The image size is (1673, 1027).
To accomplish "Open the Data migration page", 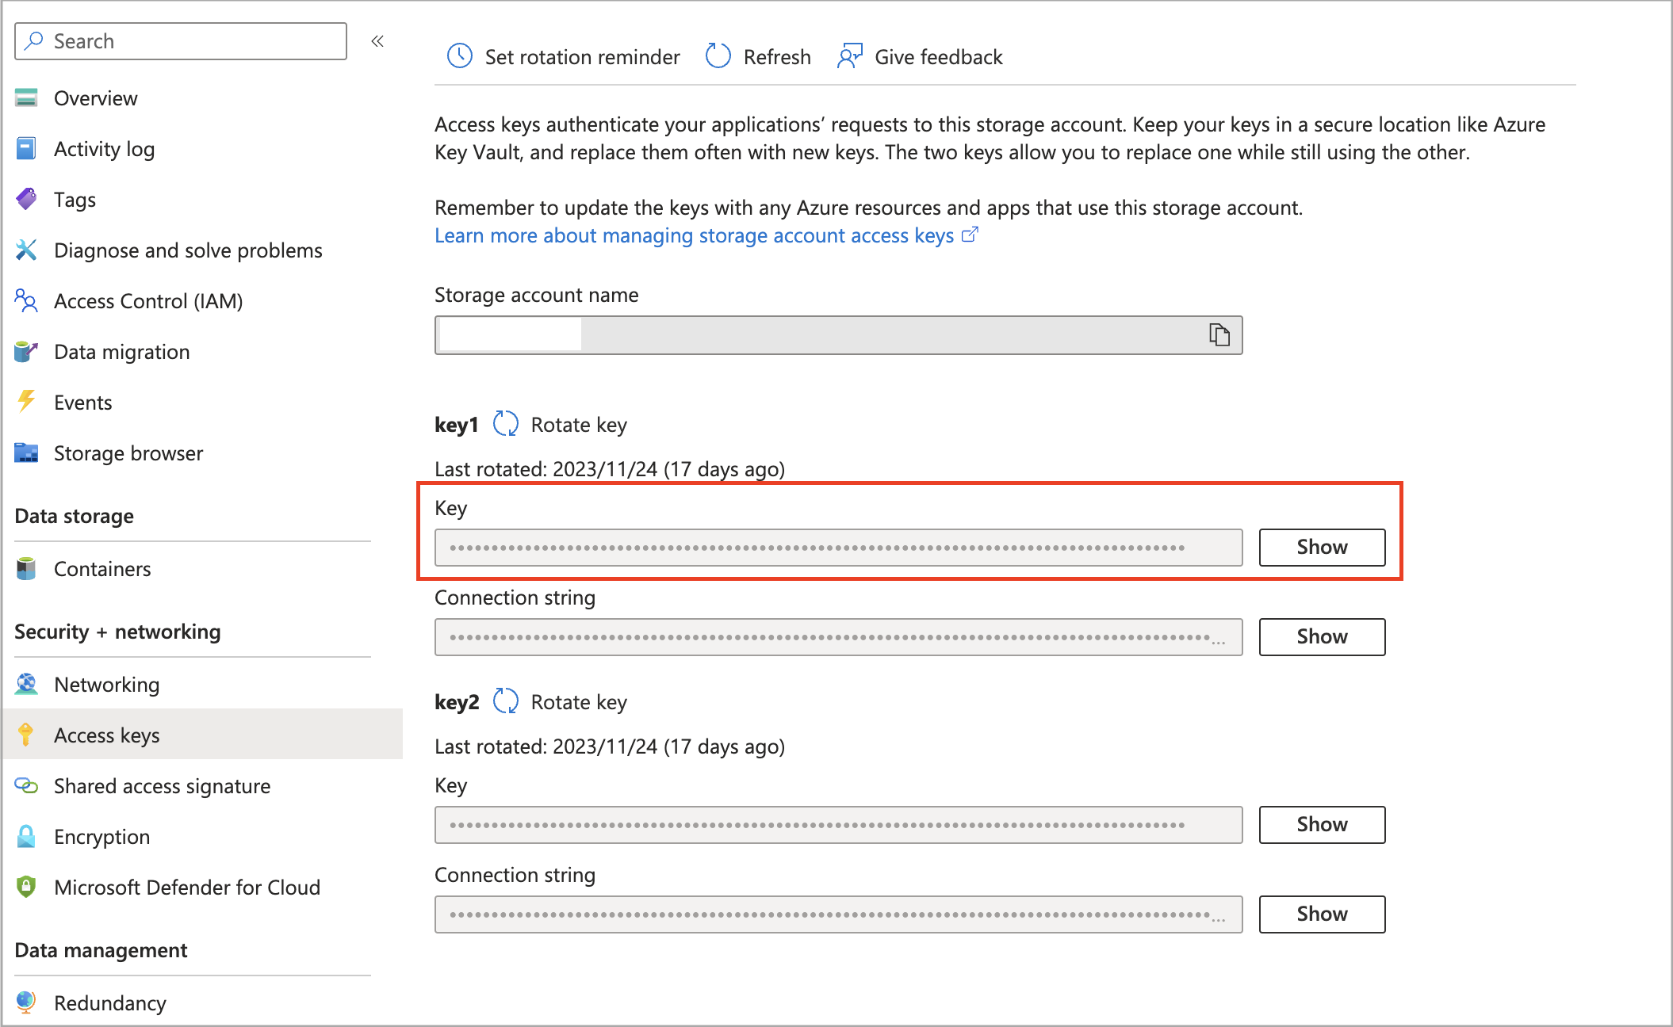I will click(x=121, y=351).
